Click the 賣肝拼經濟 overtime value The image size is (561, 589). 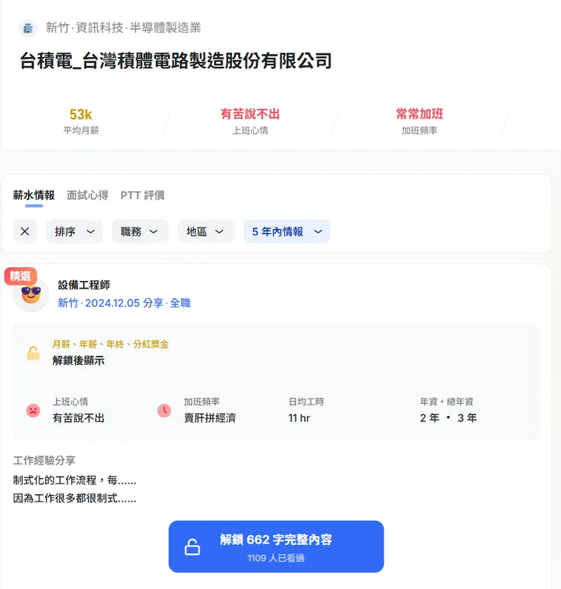(210, 417)
